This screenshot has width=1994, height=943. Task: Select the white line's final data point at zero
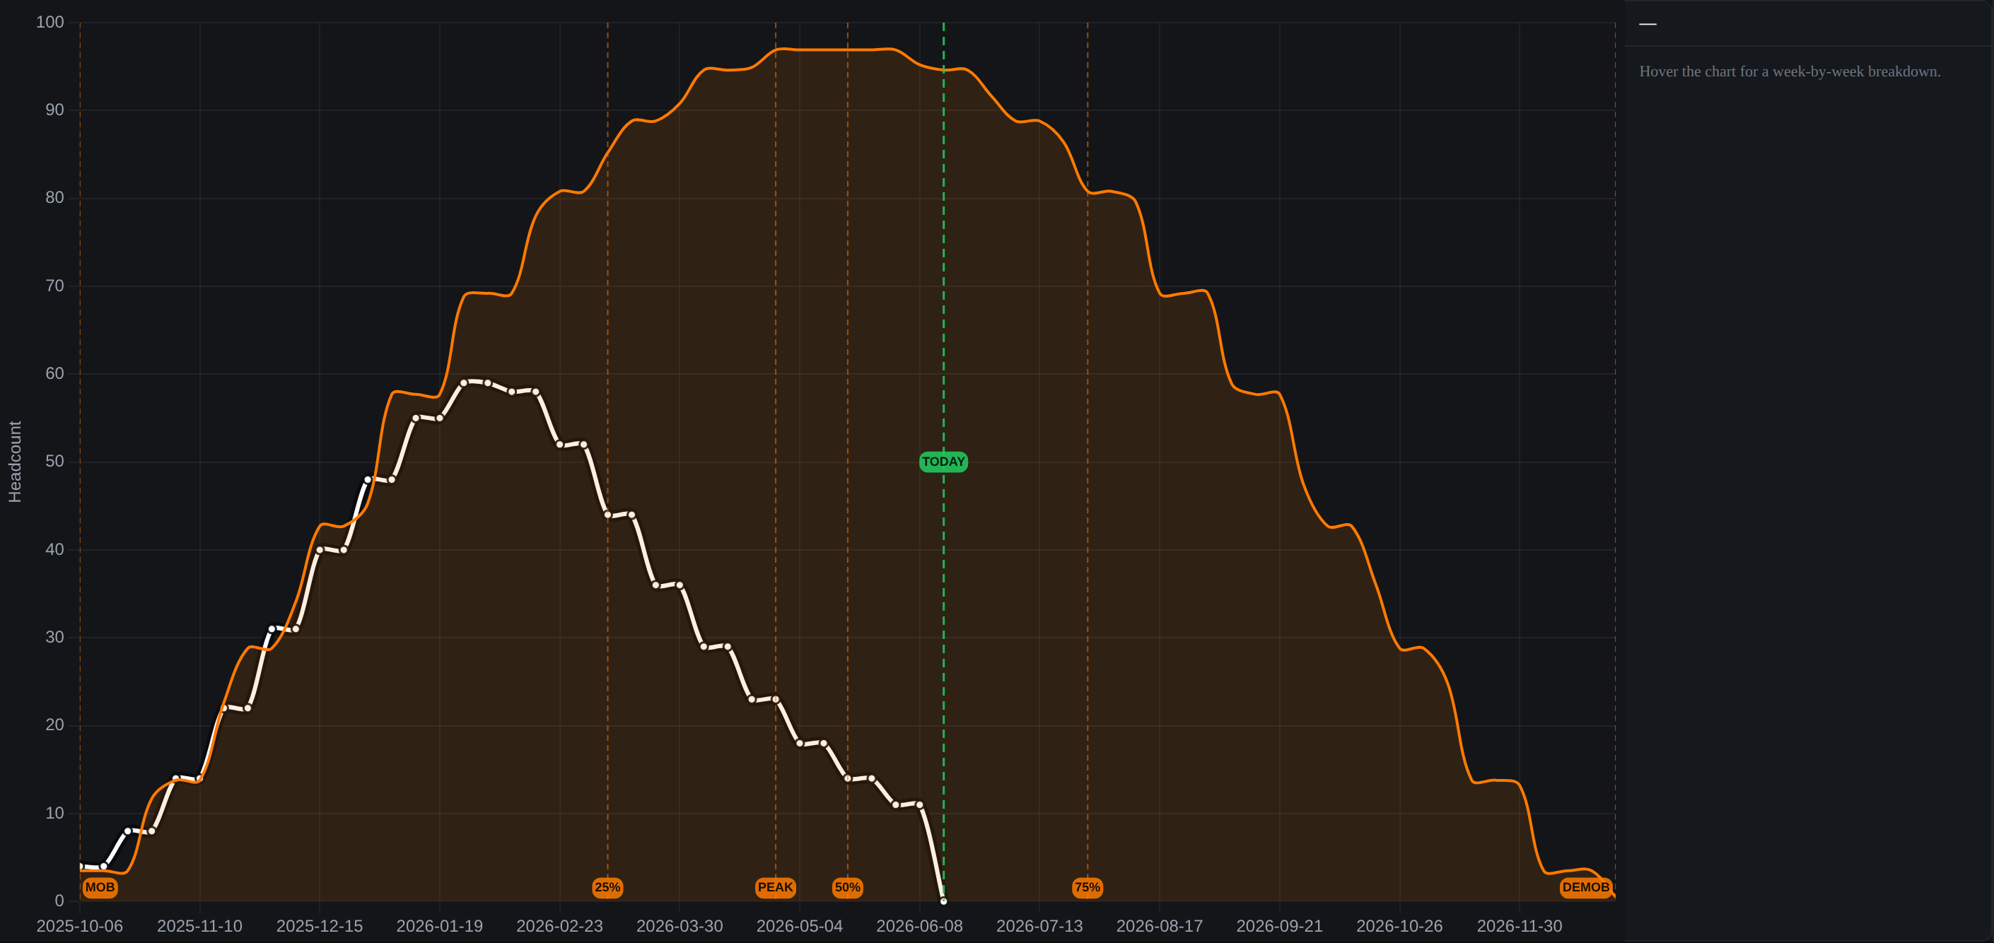pos(943,901)
